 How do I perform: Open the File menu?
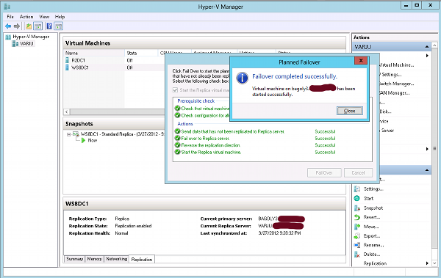pyautogui.click(x=10, y=17)
